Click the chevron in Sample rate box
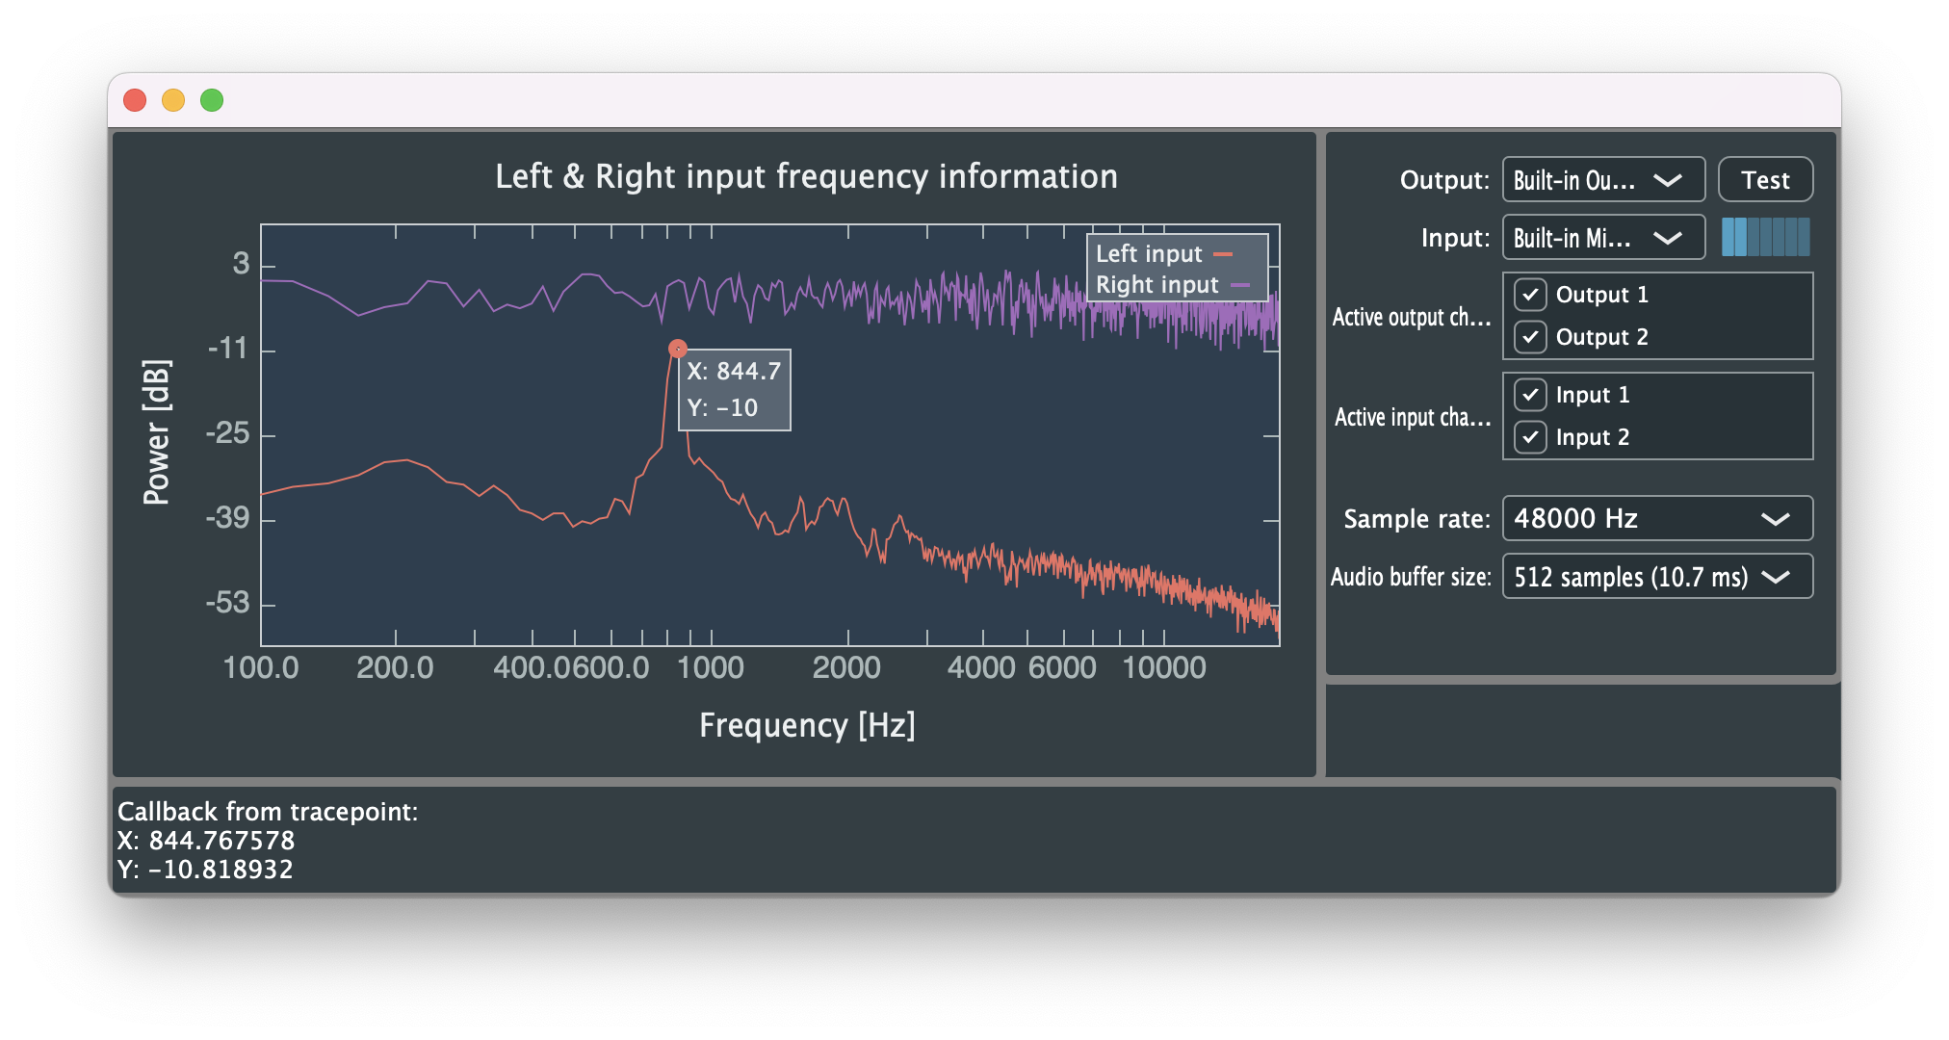Image resolution: width=1949 pixels, height=1040 pixels. tap(1775, 519)
